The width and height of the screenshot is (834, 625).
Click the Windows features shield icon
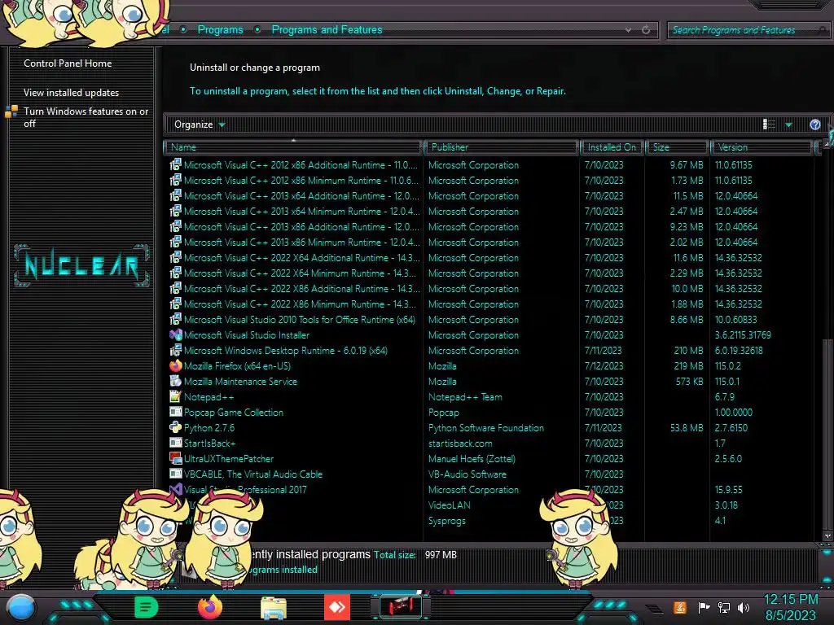11,111
